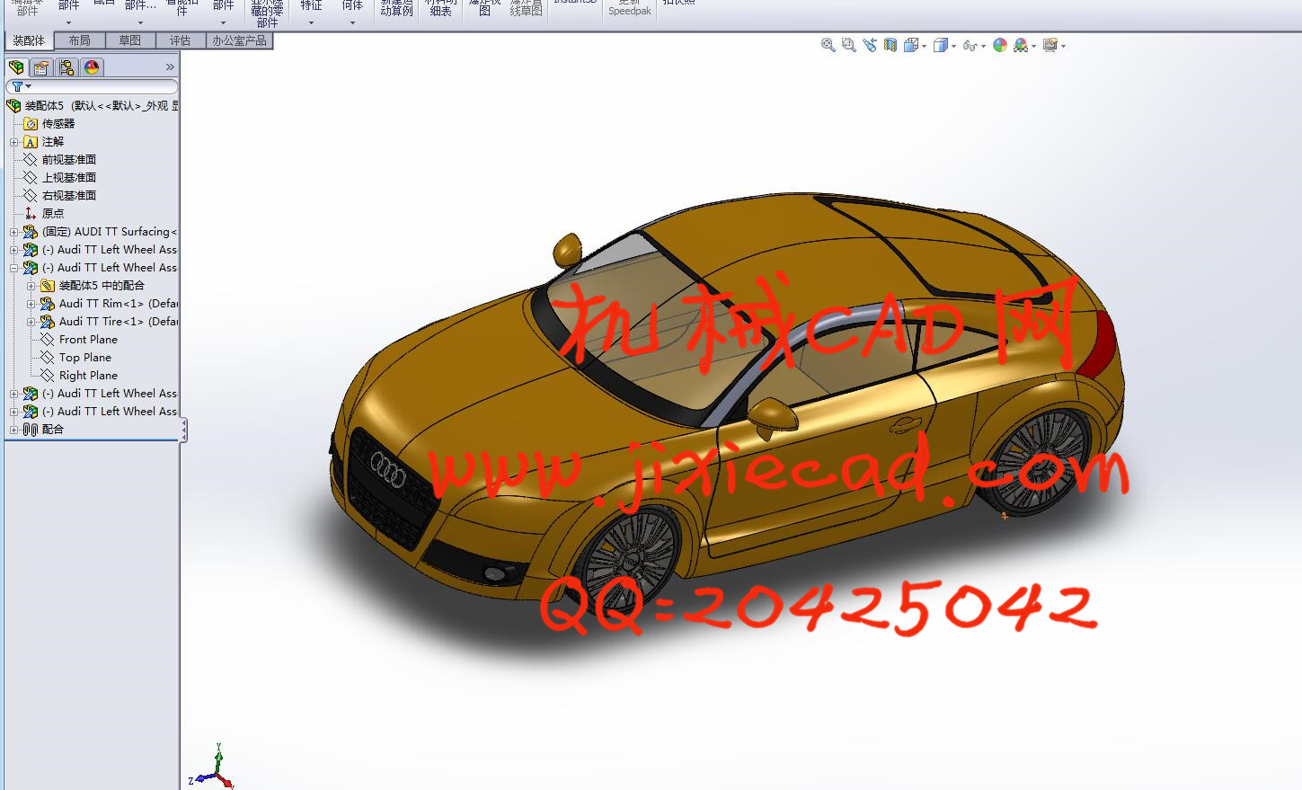Select the Zoom to Area icon
Screen dimensions: 1302x790
coord(848,45)
